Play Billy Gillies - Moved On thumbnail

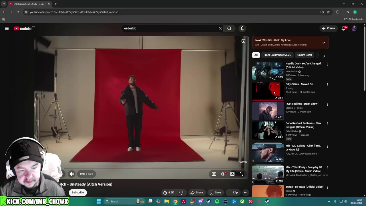268,91
